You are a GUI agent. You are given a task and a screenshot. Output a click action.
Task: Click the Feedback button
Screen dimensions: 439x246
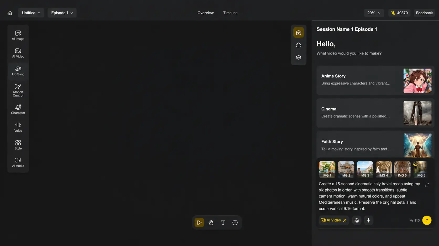(424, 13)
